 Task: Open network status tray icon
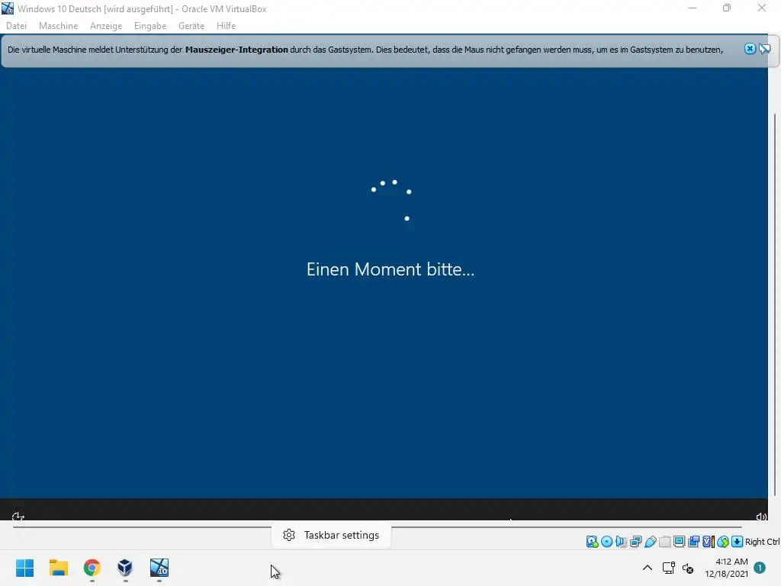[668, 568]
